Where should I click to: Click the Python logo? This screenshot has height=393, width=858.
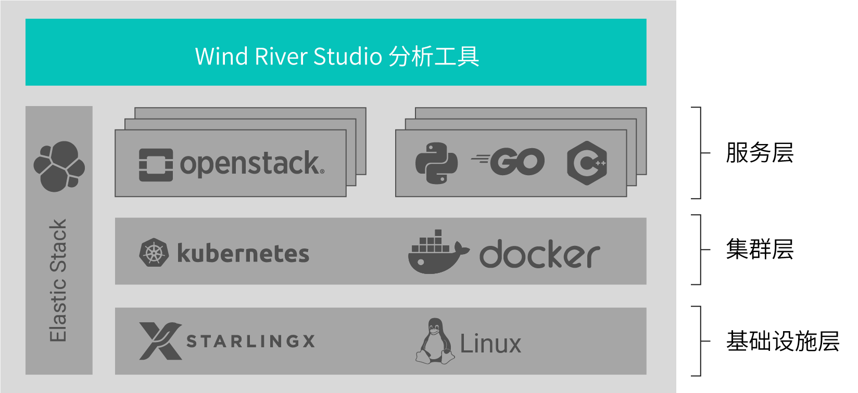(436, 163)
